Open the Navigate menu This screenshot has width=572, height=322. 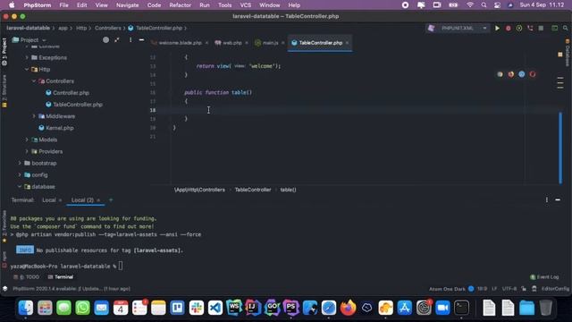[x=127, y=5]
